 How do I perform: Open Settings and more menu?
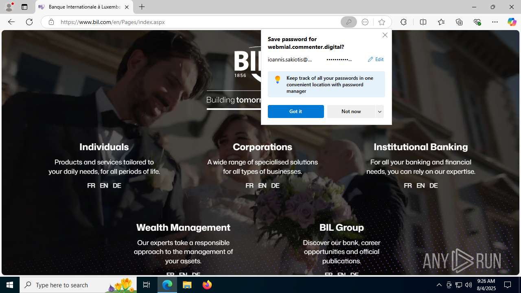click(x=495, y=22)
